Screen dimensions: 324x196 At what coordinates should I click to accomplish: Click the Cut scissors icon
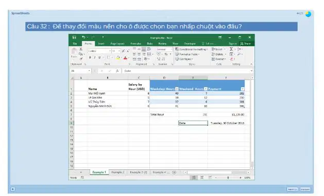coord(81,49)
